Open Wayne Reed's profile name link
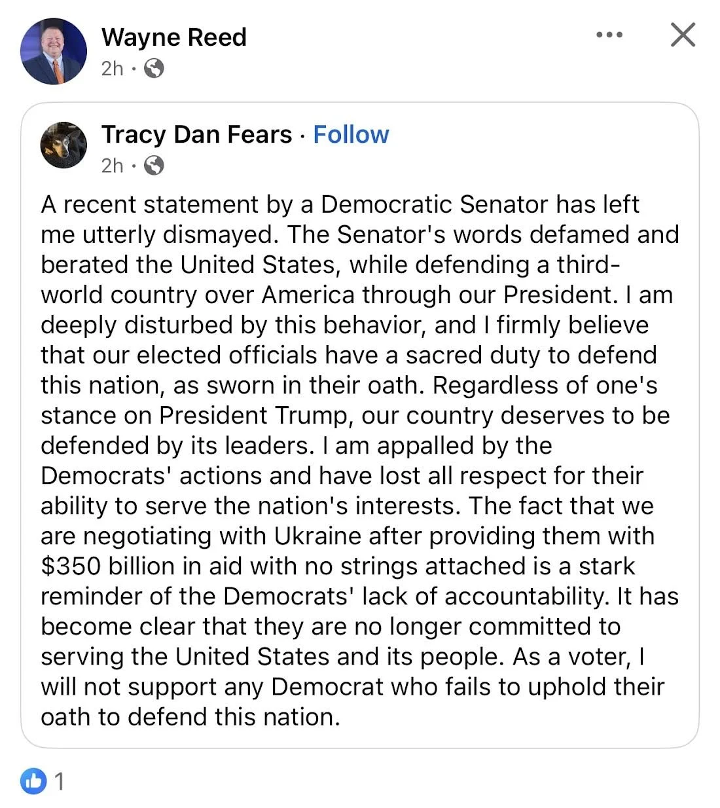 click(173, 37)
